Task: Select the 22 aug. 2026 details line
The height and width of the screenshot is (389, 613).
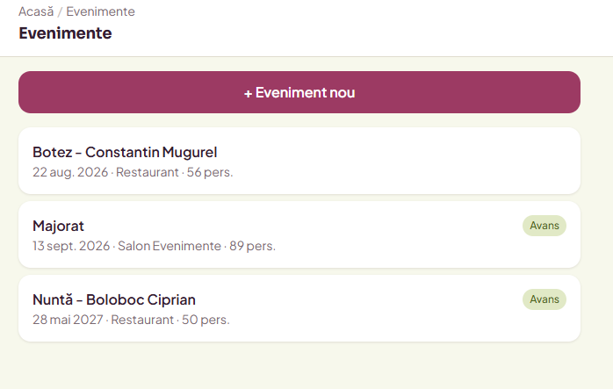Action: (x=133, y=172)
